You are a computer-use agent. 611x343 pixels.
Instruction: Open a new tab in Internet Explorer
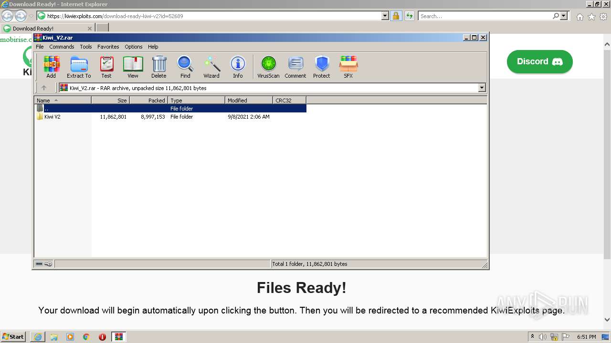[102, 28]
